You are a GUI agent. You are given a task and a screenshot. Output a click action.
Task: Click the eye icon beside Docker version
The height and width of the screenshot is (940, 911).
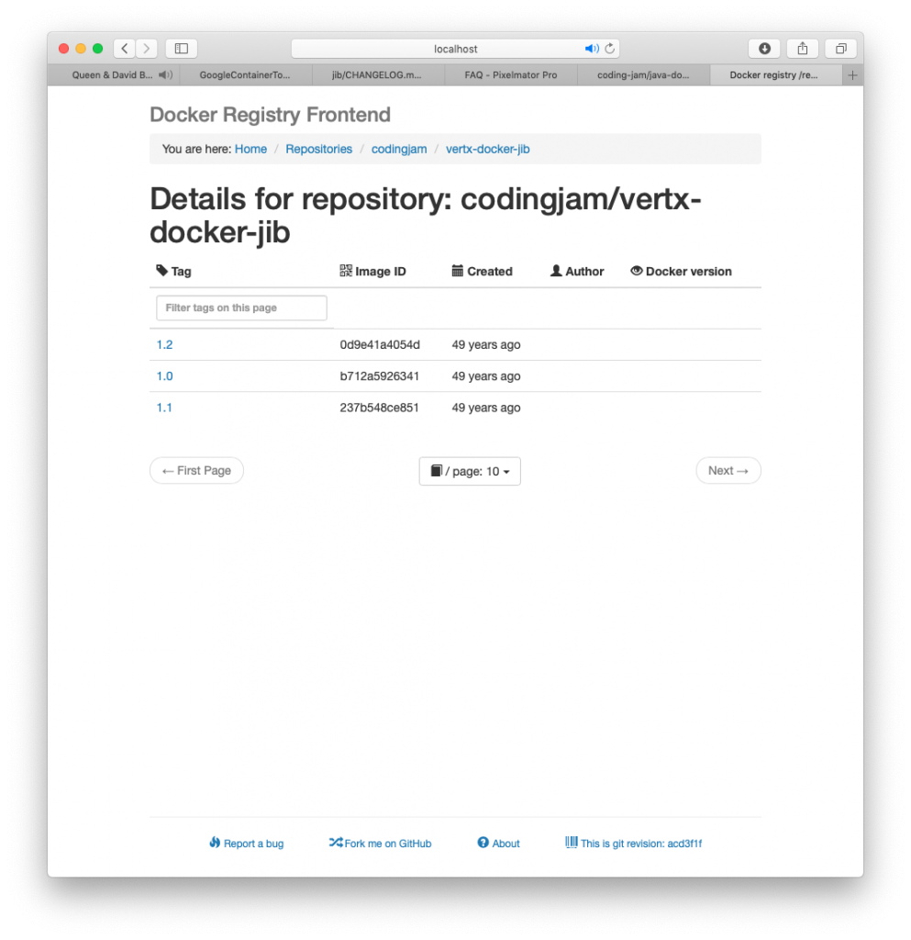point(636,271)
